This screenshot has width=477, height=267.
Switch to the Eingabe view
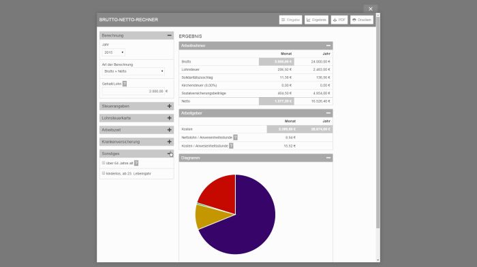[290, 20]
